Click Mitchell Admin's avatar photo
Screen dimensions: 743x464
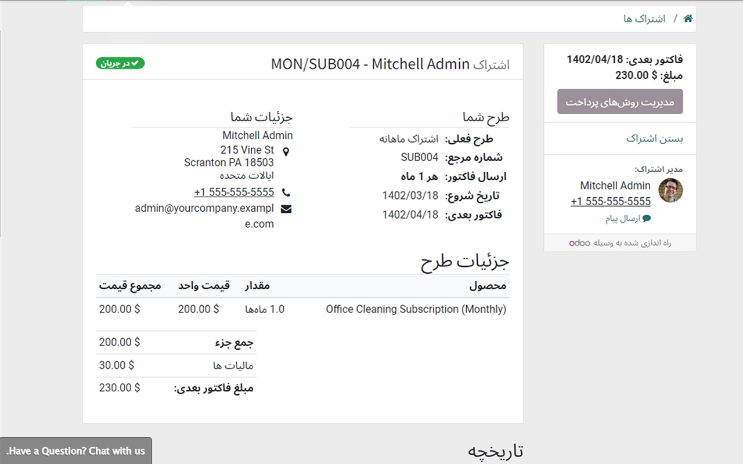(671, 190)
